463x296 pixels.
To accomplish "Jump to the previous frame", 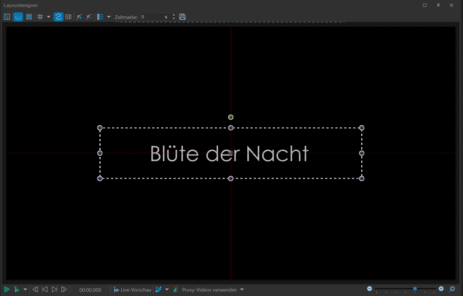I will [x=45, y=290].
